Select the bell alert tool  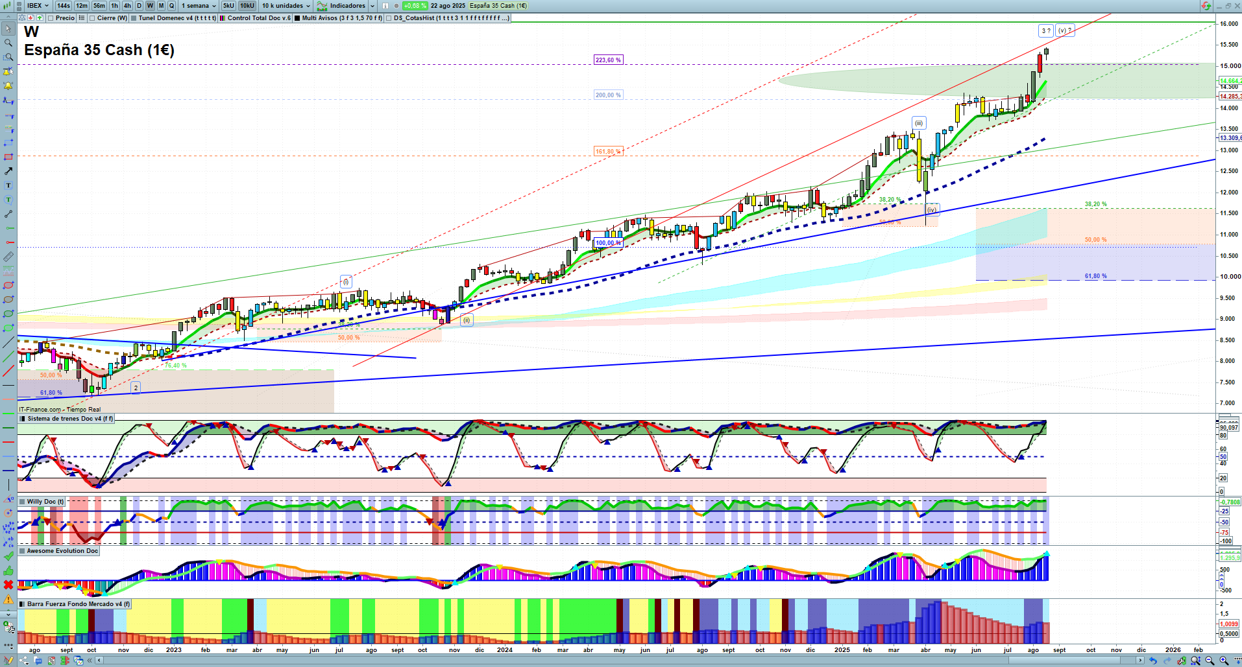point(8,86)
